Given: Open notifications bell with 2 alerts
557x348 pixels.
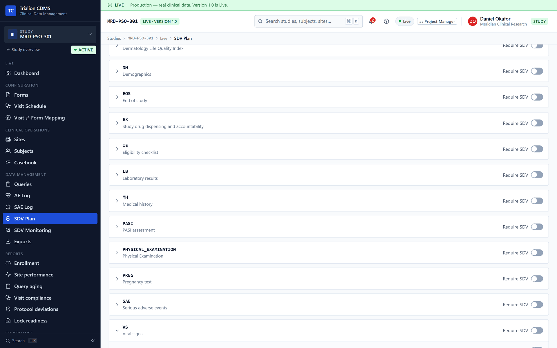Looking at the screenshot, I should tap(372, 21).
